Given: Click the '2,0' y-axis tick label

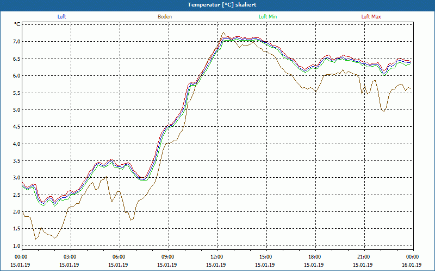Looking at the screenshot, I should click(17, 211).
